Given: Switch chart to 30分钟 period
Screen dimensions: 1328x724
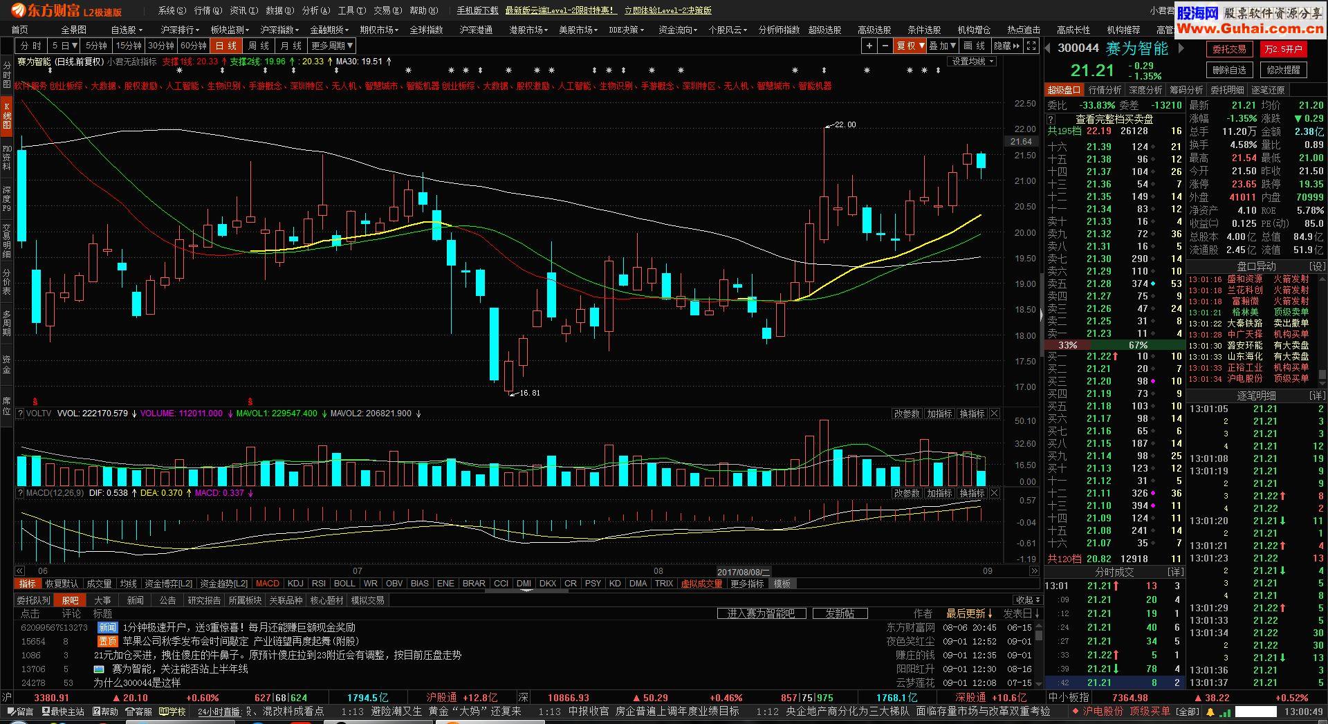Looking at the screenshot, I should pos(161,46).
